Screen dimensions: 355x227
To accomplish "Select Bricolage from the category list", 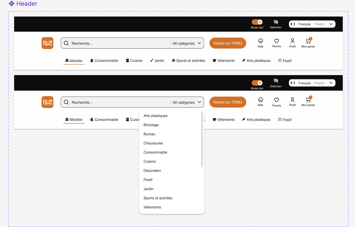I will pyautogui.click(x=151, y=125).
